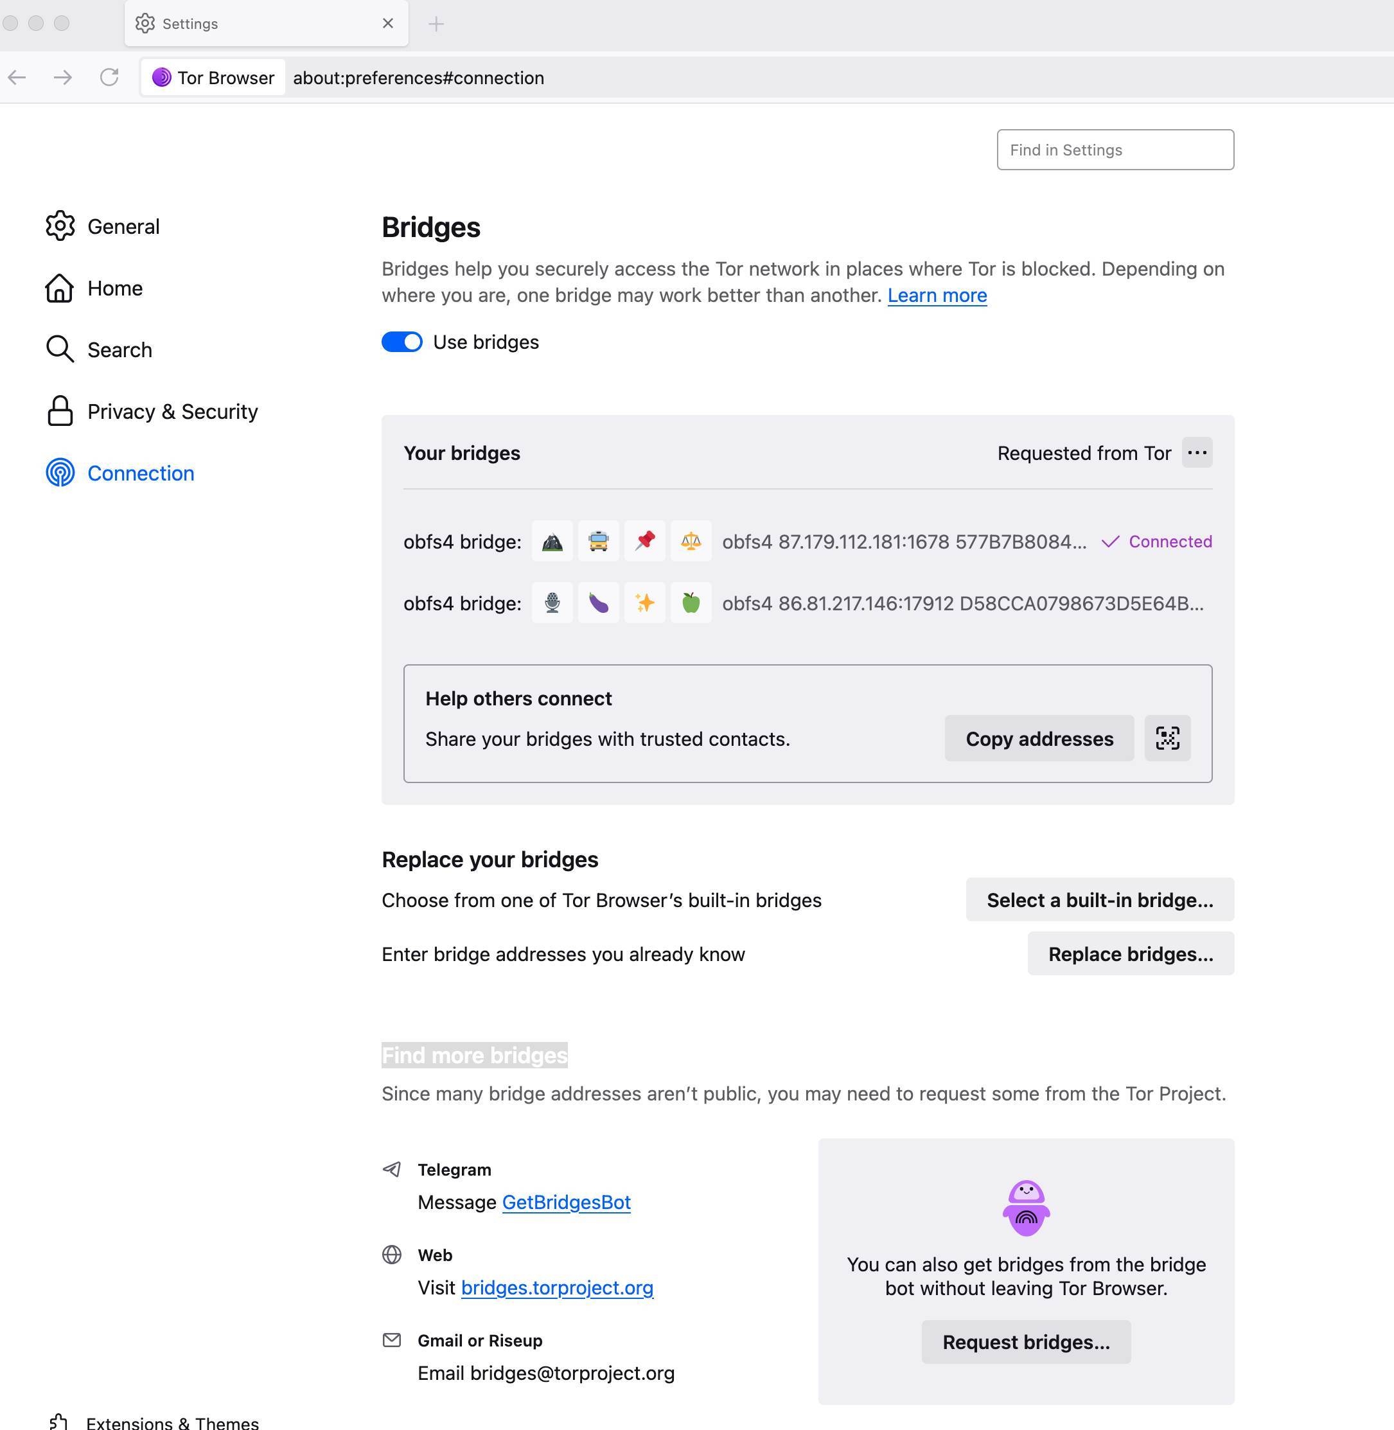
Task: Open Home settings in the sidebar
Action: click(x=114, y=288)
